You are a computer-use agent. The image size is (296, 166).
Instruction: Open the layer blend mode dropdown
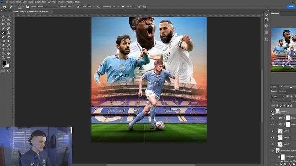click(281, 101)
